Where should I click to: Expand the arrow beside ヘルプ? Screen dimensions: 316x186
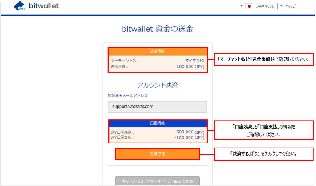pos(281,6)
